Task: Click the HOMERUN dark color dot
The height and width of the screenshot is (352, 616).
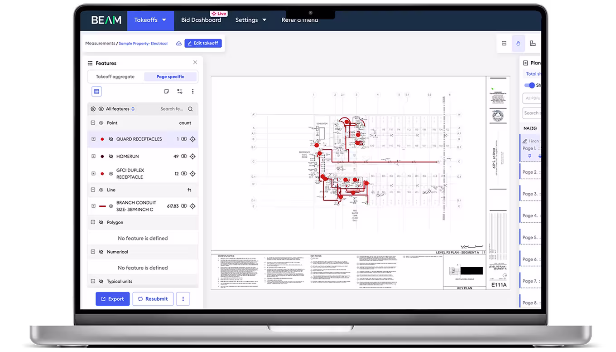Action: pyautogui.click(x=102, y=156)
